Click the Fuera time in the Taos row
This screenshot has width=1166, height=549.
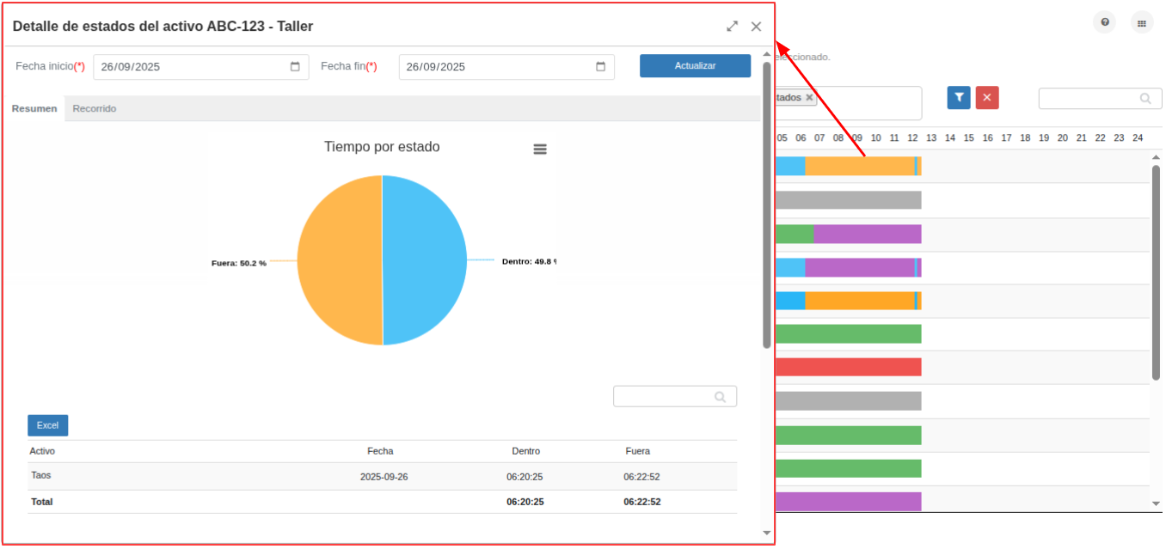tap(641, 477)
